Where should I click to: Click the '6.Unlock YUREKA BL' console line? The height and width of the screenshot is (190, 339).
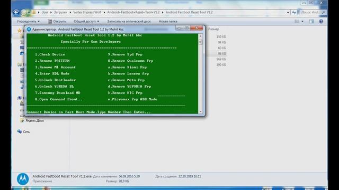(54, 87)
